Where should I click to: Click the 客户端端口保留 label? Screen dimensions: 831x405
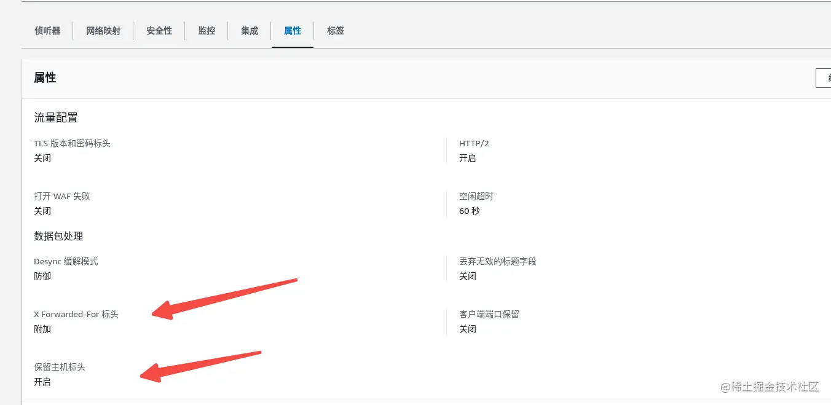489,314
